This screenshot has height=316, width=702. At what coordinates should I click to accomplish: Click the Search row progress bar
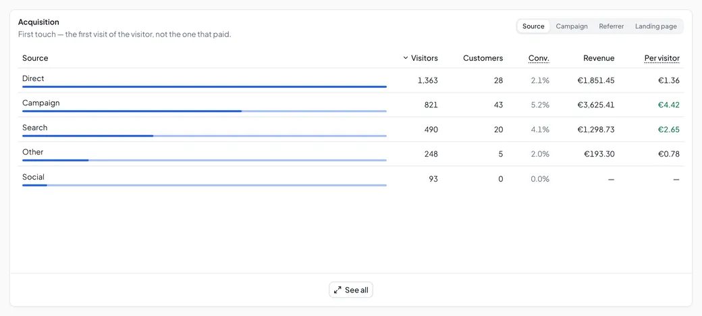click(x=205, y=136)
